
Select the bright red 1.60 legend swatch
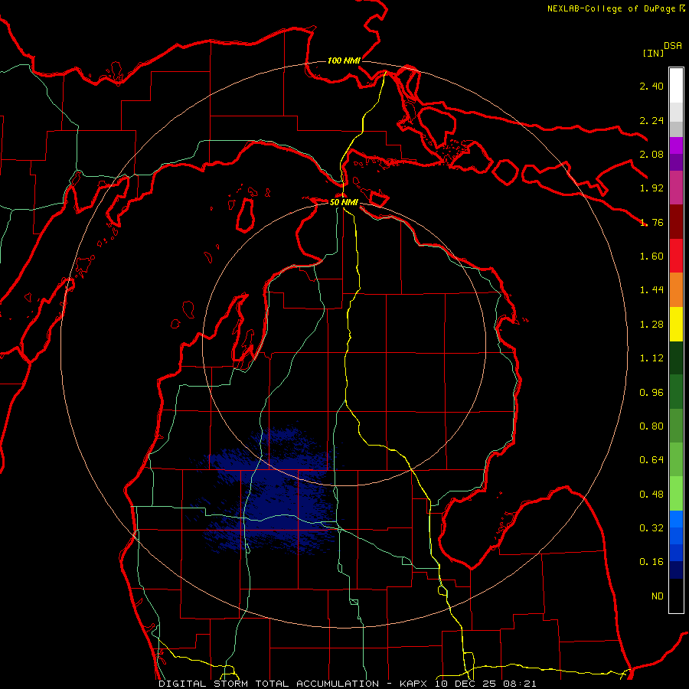tap(676, 256)
